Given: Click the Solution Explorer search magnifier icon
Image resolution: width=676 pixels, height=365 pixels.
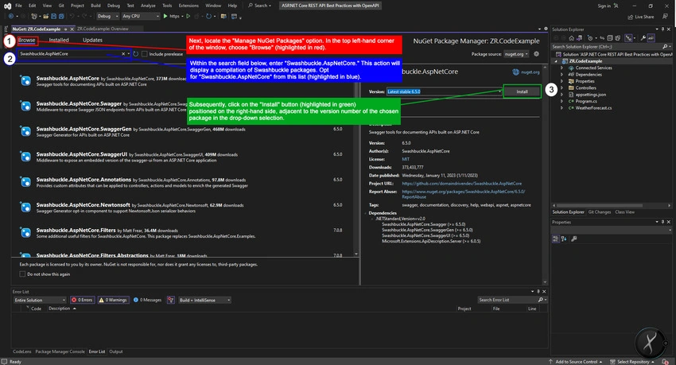Looking at the screenshot, I should coord(665,47).
